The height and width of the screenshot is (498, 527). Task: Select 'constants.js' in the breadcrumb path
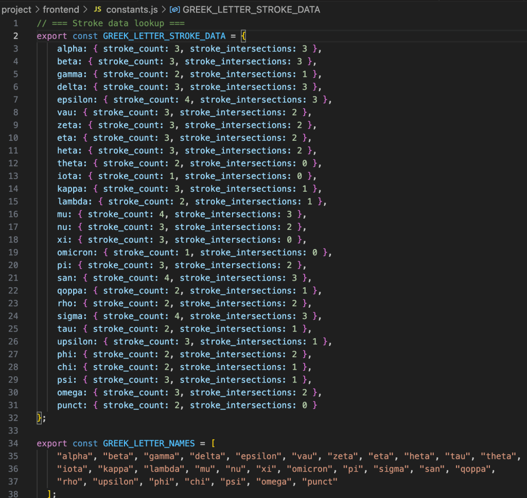click(131, 10)
